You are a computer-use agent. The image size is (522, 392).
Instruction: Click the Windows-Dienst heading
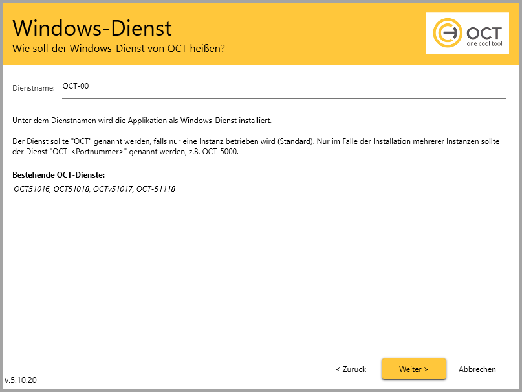coord(92,28)
